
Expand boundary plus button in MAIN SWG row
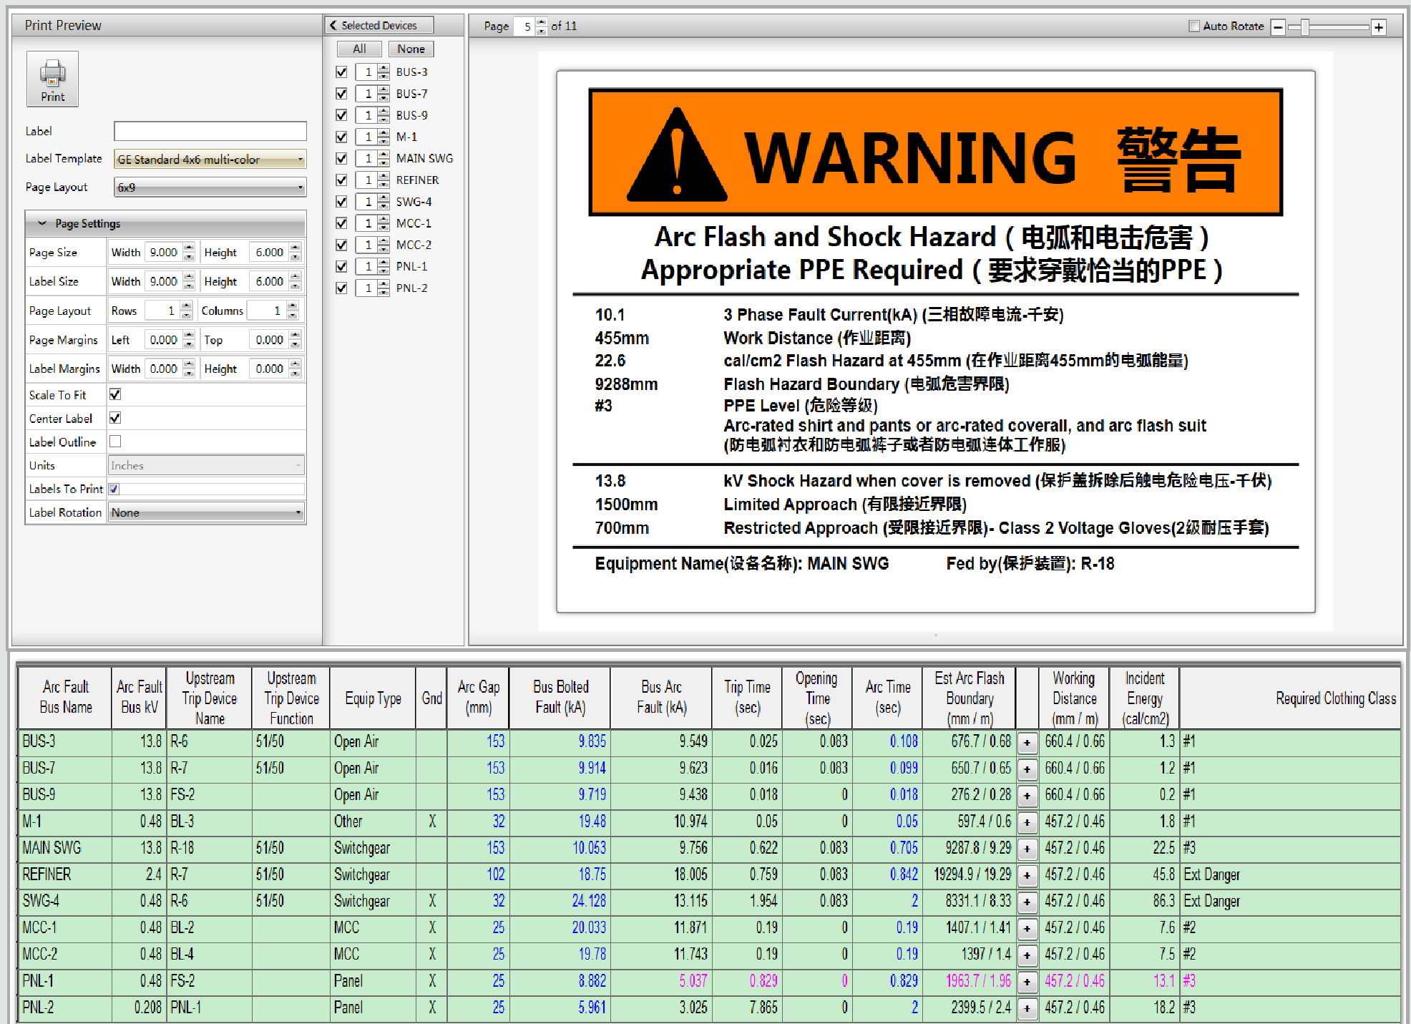pyautogui.click(x=1027, y=849)
